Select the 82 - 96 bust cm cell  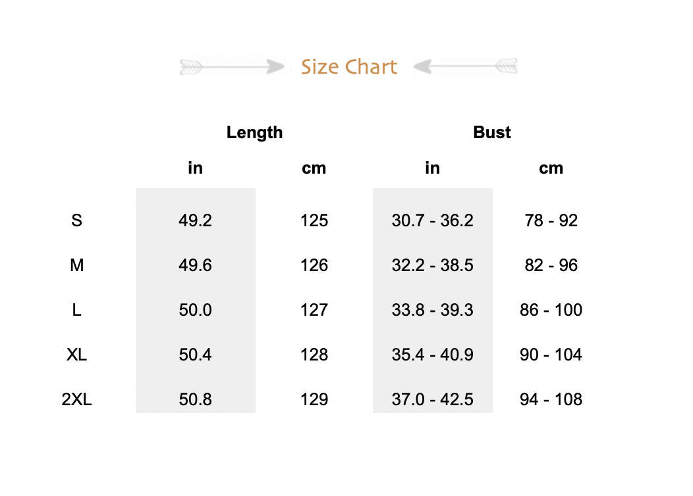pyautogui.click(x=551, y=265)
